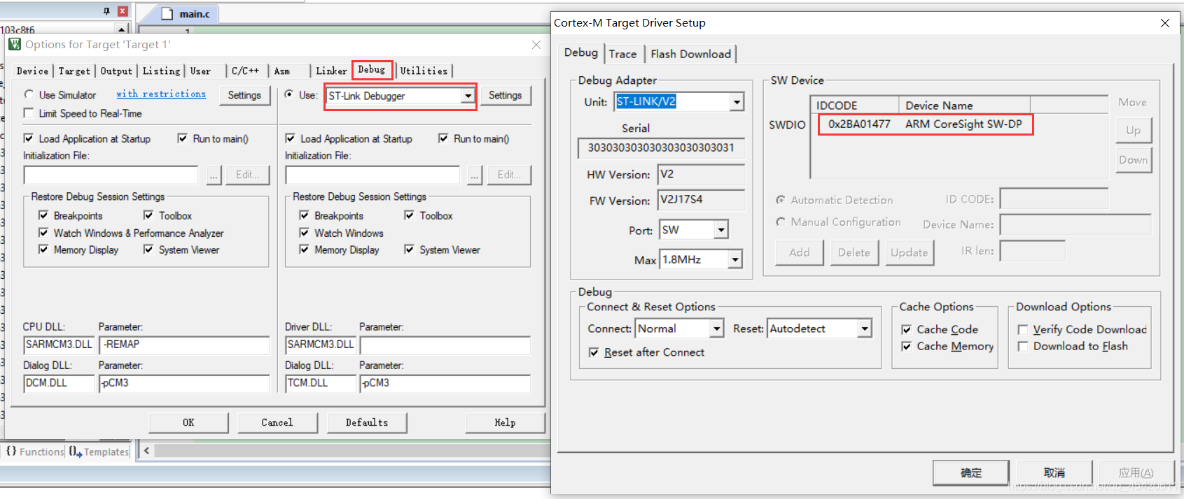Screen dimensions: 1184x499
Task: Click the 取消 button
Action: [1054, 473]
